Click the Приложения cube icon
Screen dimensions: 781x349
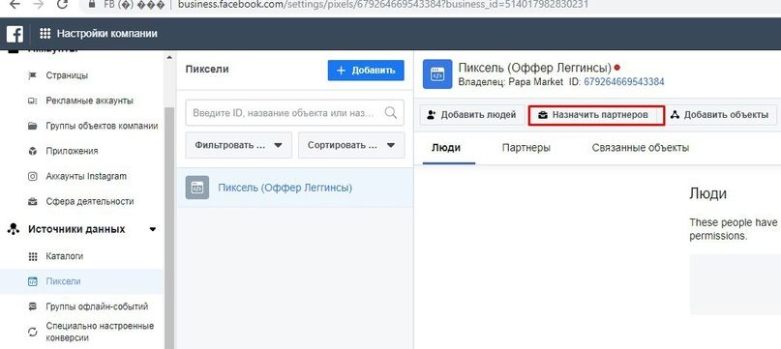click(33, 151)
